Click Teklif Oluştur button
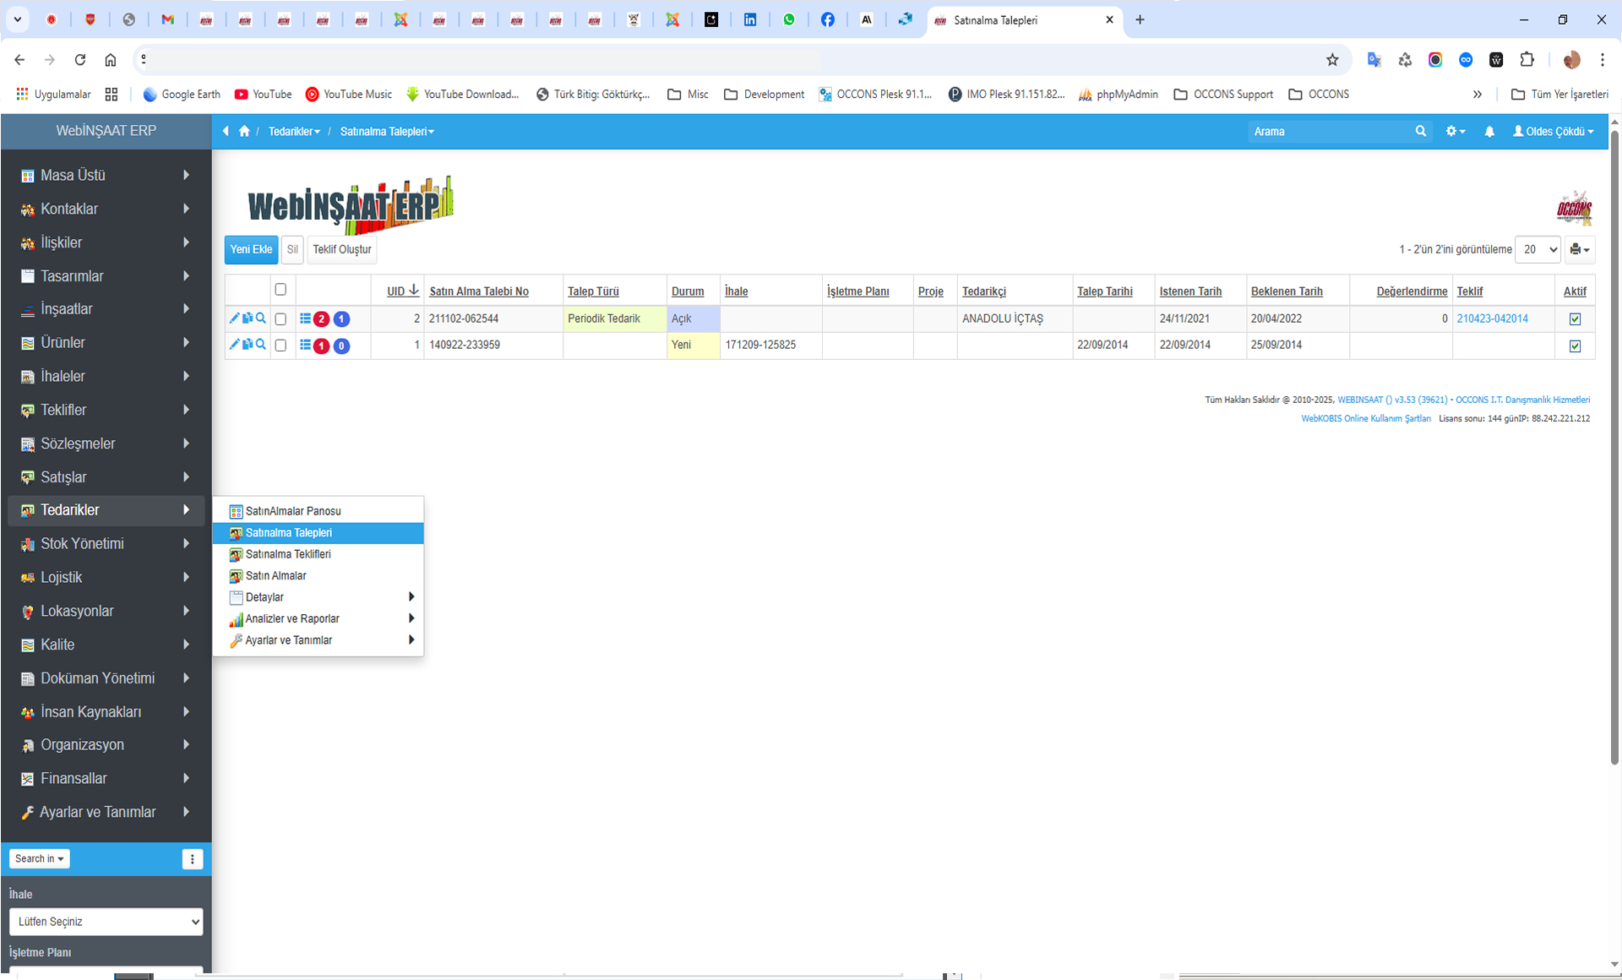 pyautogui.click(x=341, y=249)
